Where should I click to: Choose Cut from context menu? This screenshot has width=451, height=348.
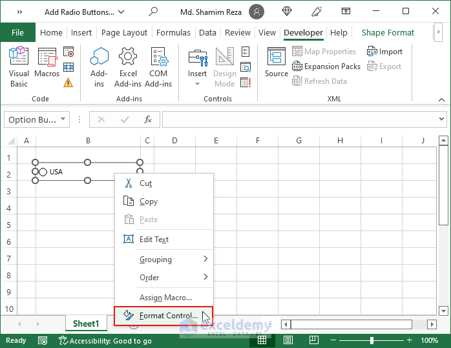(164, 183)
